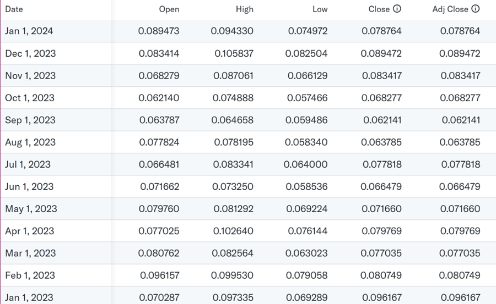The height and width of the screenshot is (304, 496).
Task: Click High value 0.074888
Action: [233, 97]
